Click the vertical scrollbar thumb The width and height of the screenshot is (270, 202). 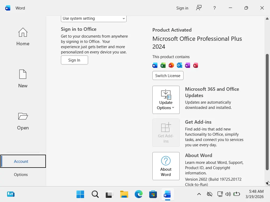click(x=267, y=112)
